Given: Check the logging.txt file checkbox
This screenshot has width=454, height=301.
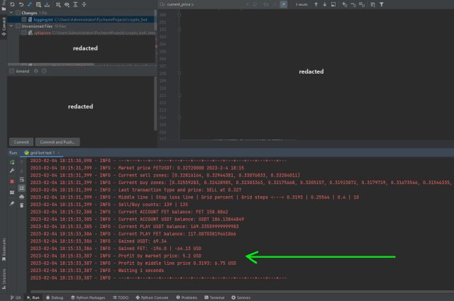Looking at the screenshot, I should point(23,20).
